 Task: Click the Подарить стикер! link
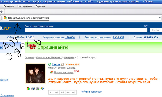click(x=64, y=72)
